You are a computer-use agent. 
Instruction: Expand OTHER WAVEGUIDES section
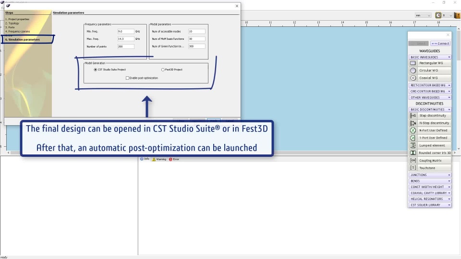(430, 97)
